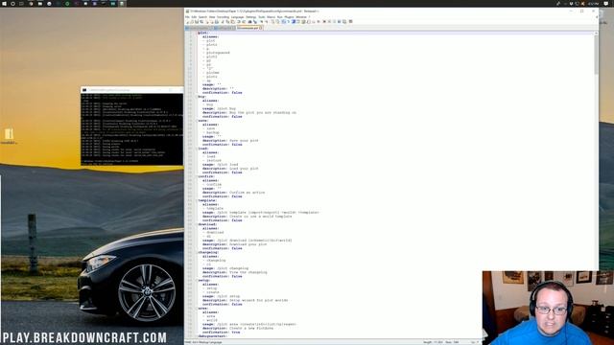The width and height of the screenshot is (614, 345).
Task: Open the View menu
Action: [x=212, y=17]
